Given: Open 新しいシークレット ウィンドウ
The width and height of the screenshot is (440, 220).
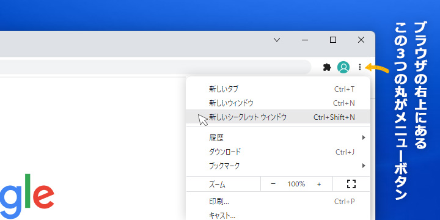Looking at the screenshot, I should point(278,117).
